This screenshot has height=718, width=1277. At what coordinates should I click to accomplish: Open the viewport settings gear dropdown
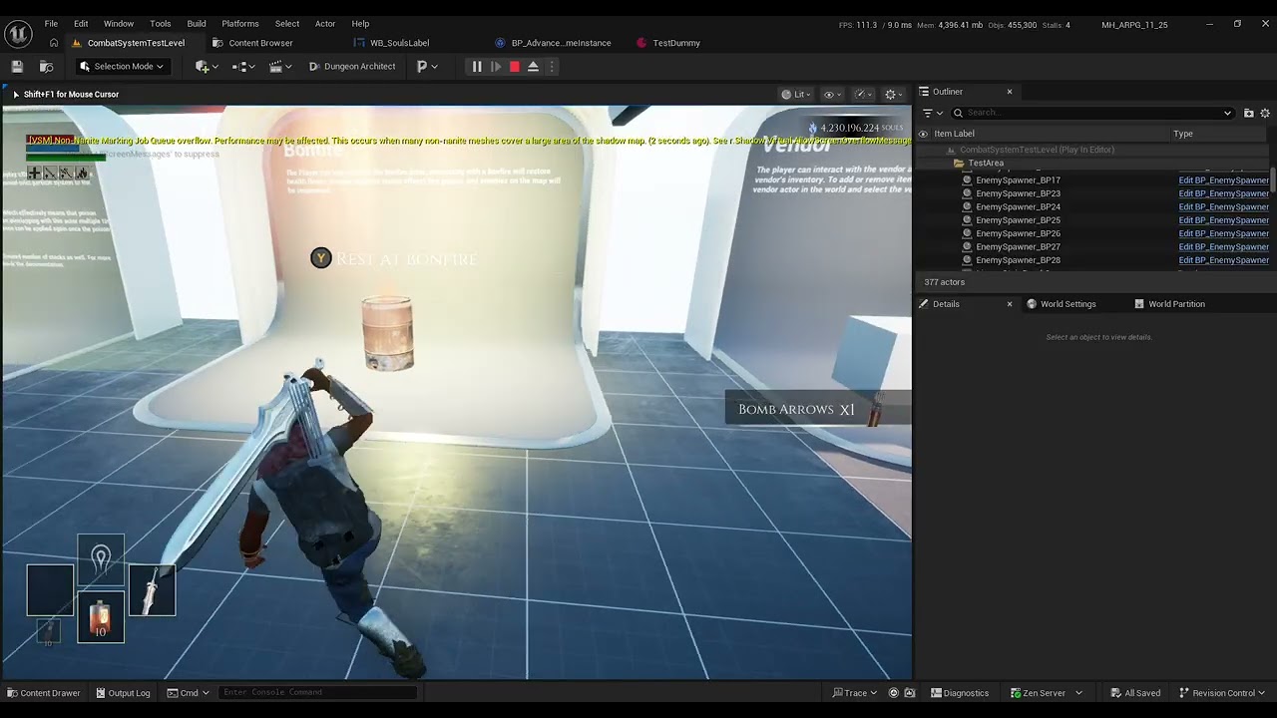(894, 95)
